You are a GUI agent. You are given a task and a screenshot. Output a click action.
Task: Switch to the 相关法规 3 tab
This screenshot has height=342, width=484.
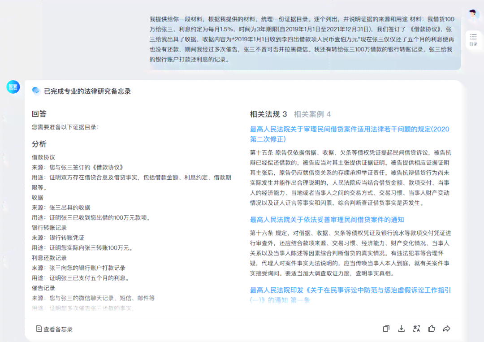[268, 114]
